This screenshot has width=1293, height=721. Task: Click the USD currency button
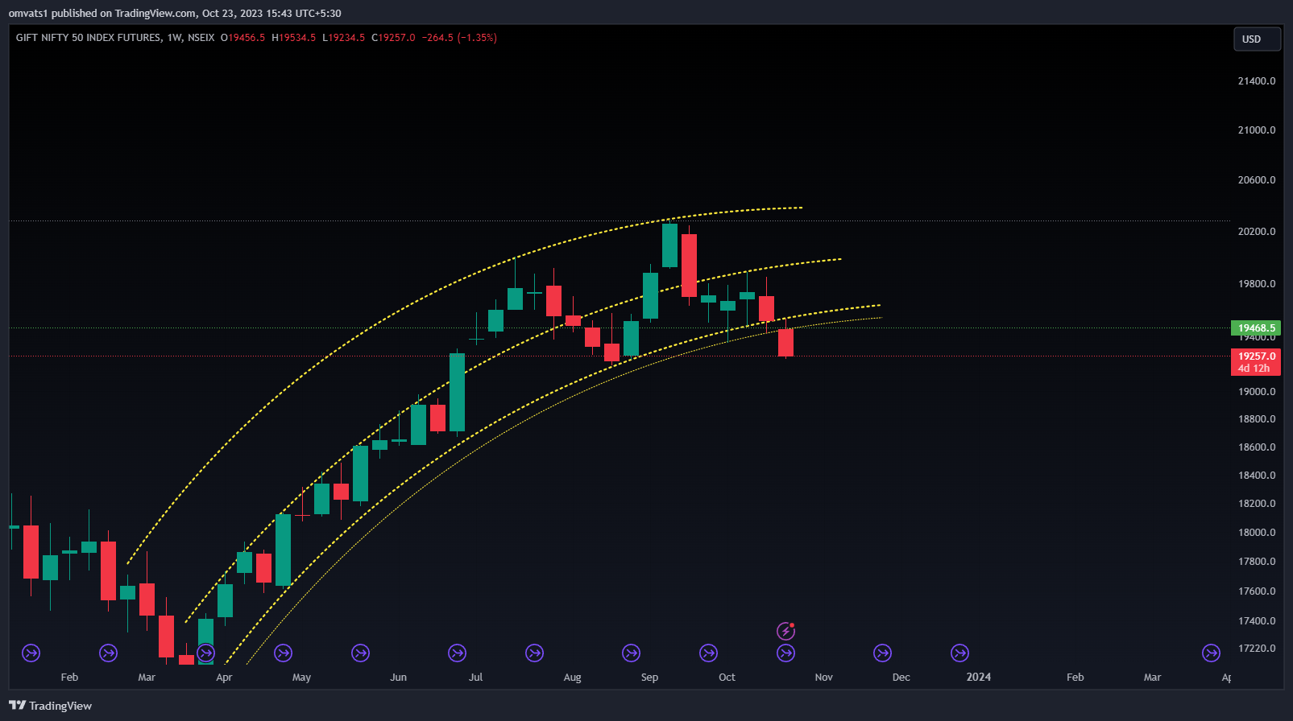[x=1257, y=39]
